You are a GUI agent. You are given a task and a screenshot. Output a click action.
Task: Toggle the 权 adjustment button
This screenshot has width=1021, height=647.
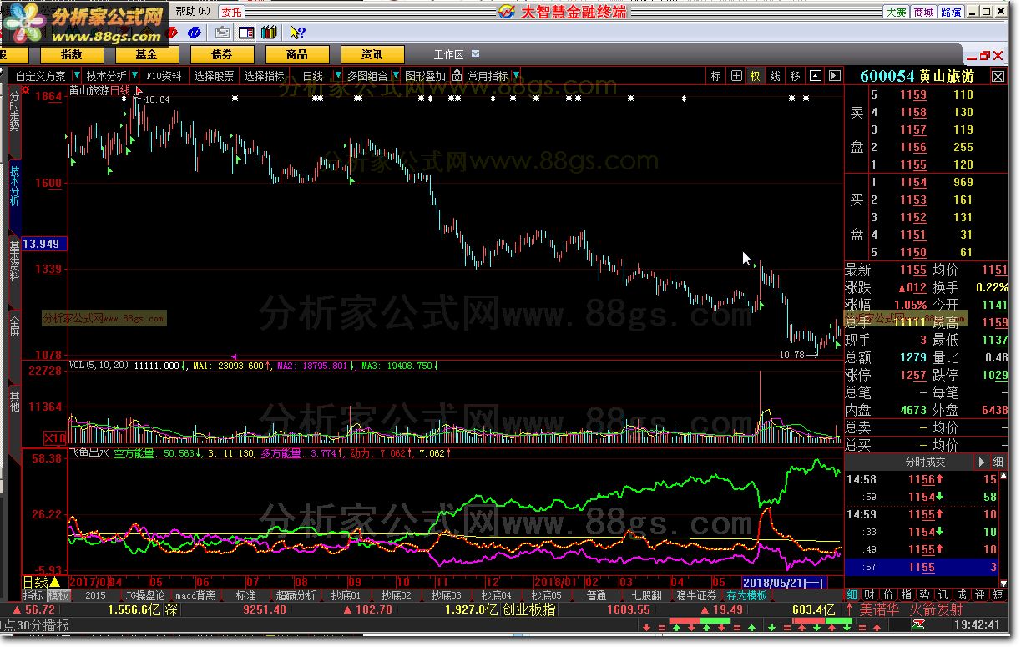[756, 76]
